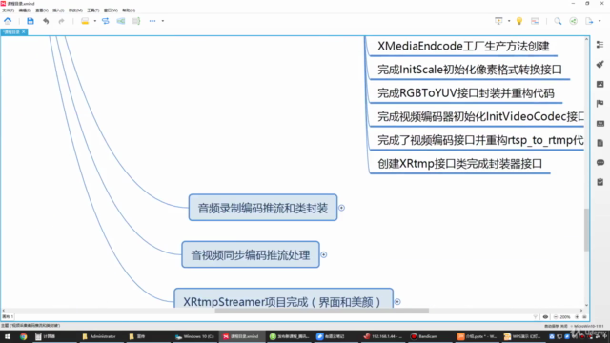
Task: Start presentation mode
Action: click(x=498, y=21)
